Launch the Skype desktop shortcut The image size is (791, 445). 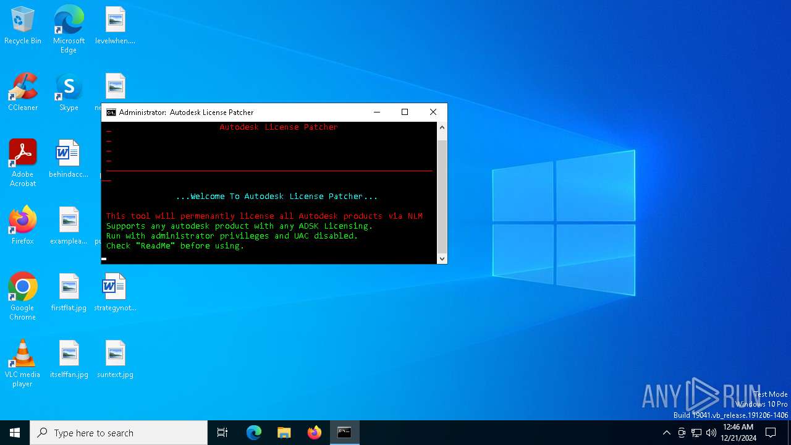(x=69, y=93)
